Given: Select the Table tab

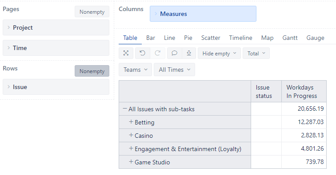Looking at the screenshot, I should point(130,38).
